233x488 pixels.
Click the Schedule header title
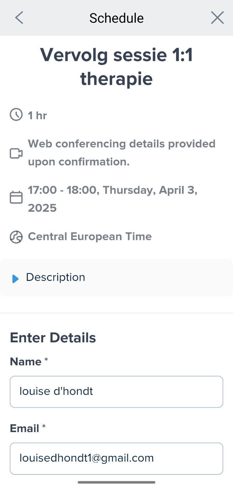point(116,18)
